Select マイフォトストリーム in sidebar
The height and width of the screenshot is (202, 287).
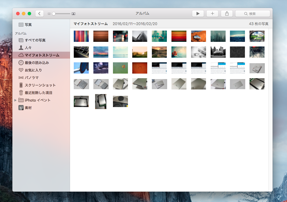point(42,55)
